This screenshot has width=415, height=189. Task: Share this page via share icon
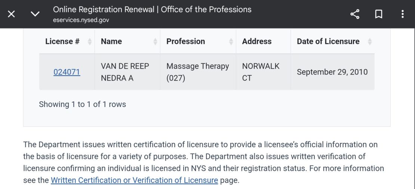354,14
